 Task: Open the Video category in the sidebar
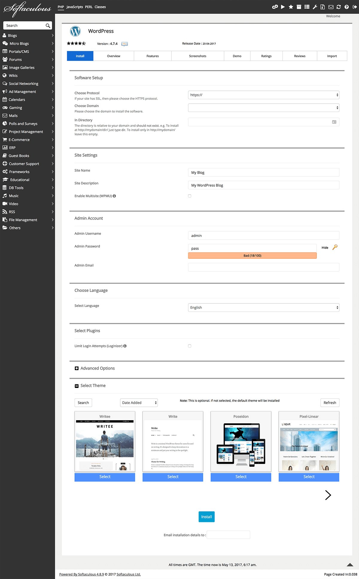[28, 204]
